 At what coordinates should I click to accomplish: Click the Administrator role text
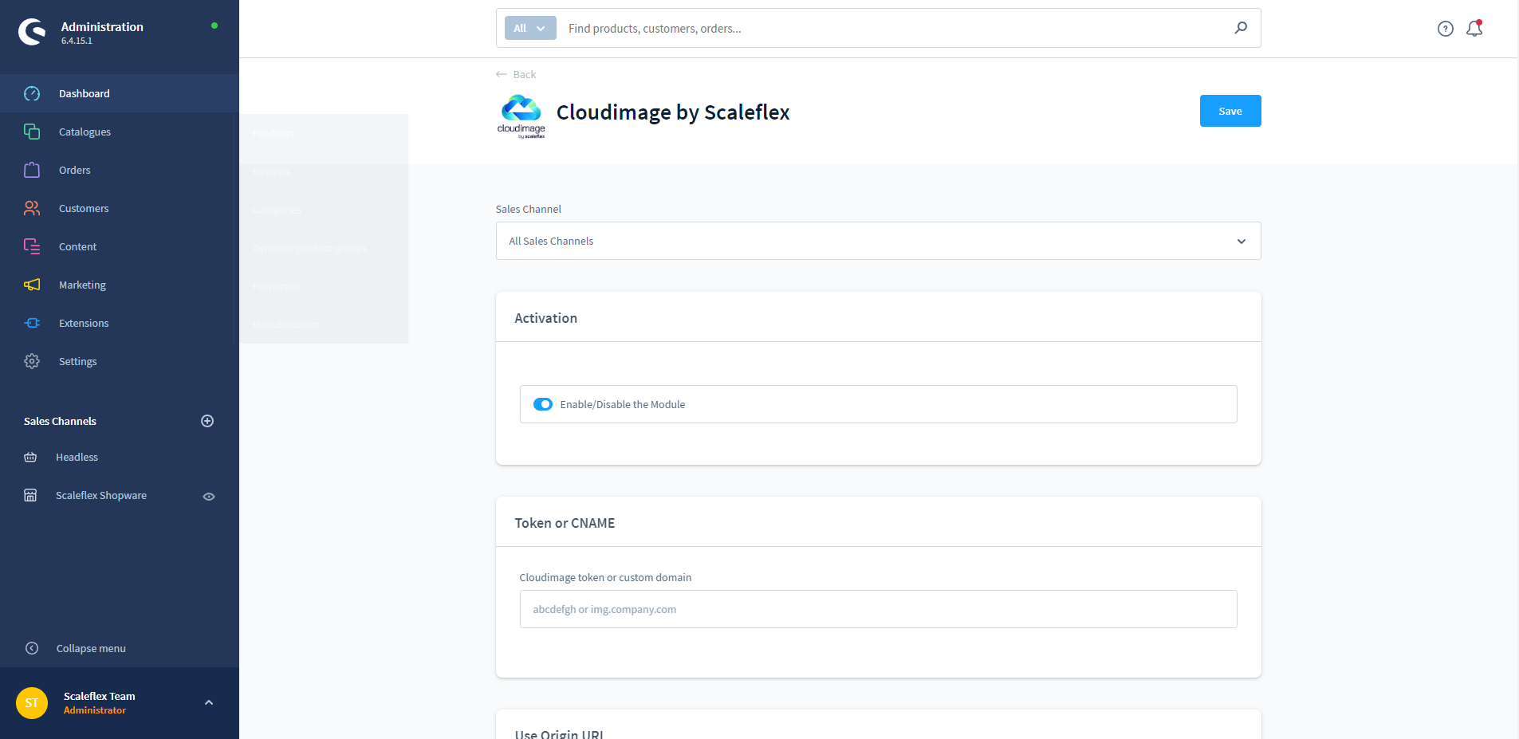(x=95, y=710)
